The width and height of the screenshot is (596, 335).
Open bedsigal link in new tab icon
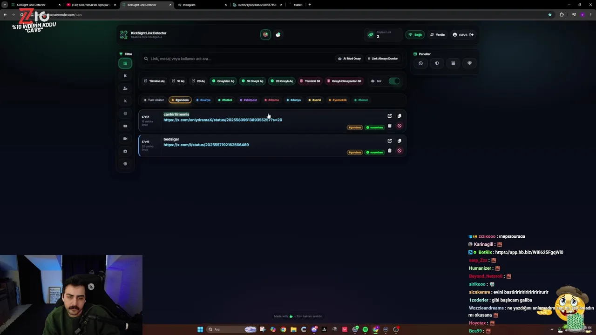click(x=390, y=141)
